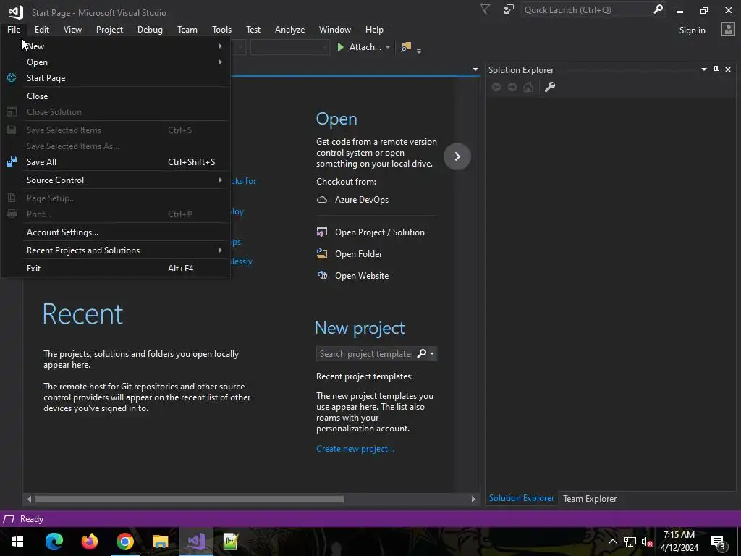Viewport: 741px width, 556px height.
Task: Open the toolbar overflow options dropdown
Action: [x=419, y=50]
